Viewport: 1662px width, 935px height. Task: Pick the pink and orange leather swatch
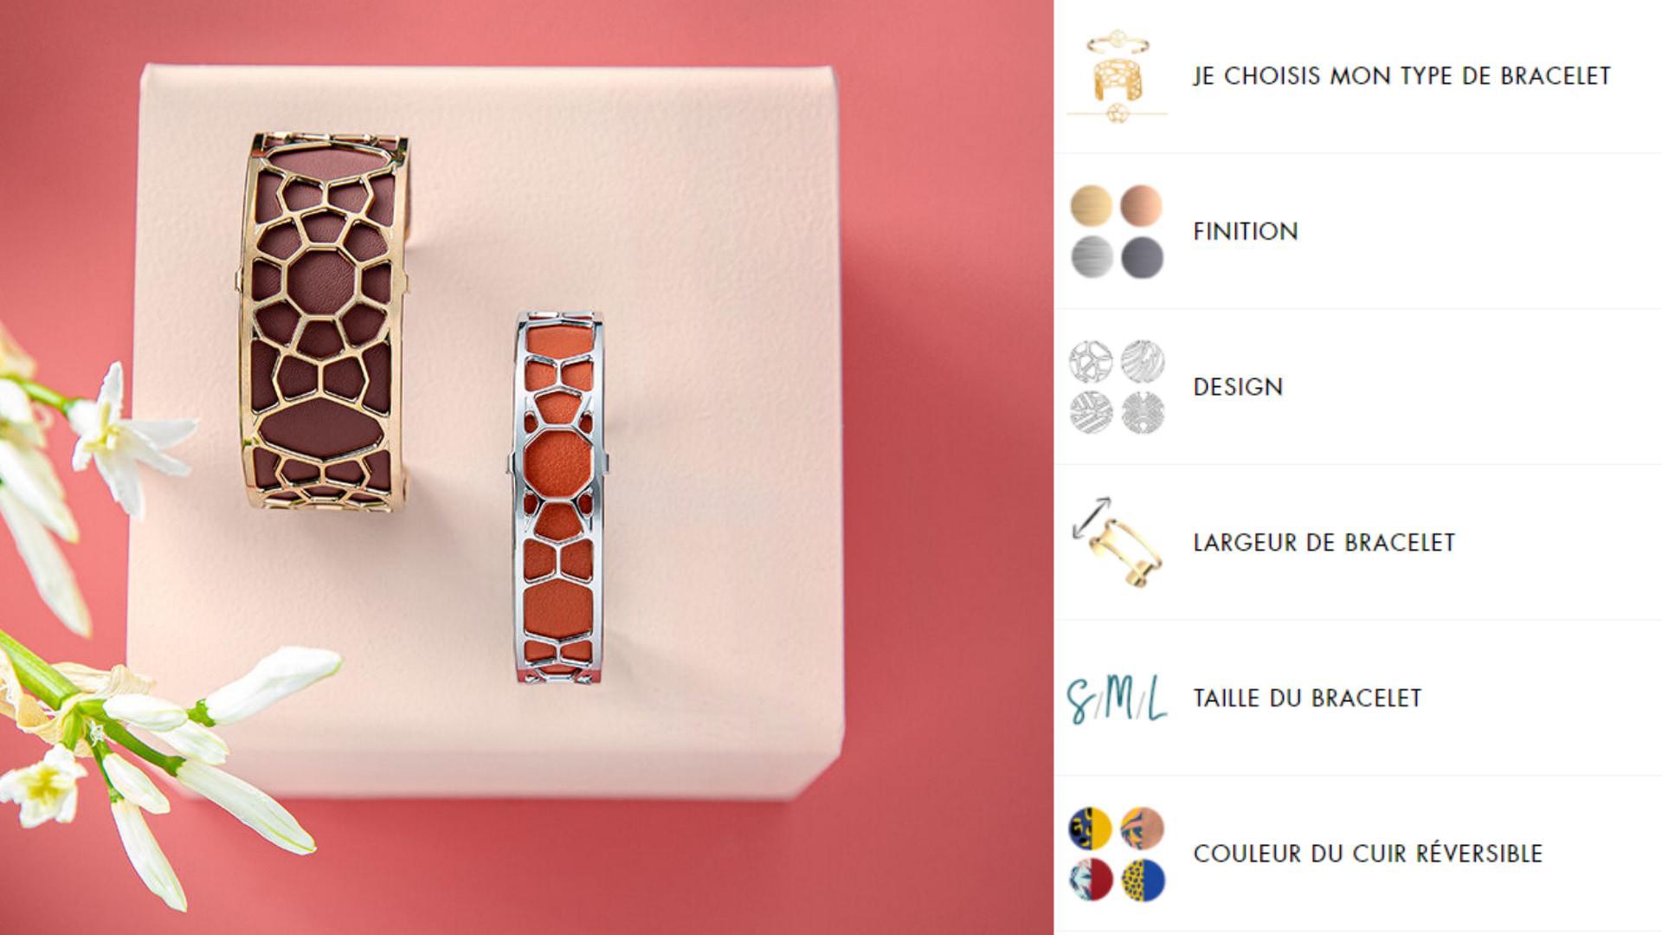point(1142,829)
